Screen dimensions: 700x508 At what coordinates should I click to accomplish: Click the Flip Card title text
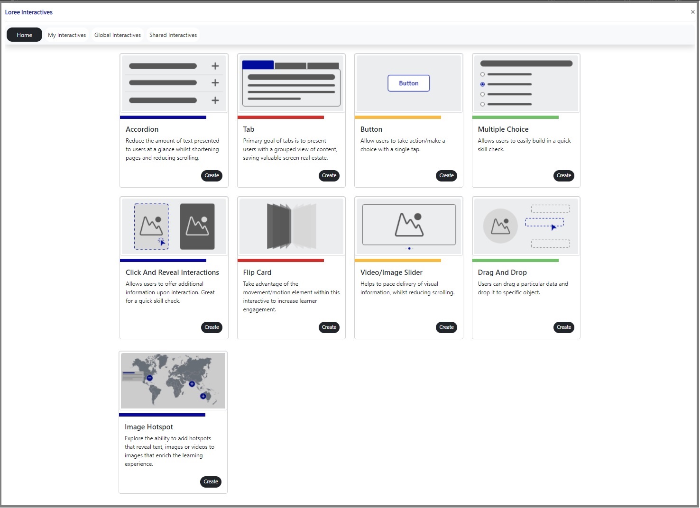[257, 272]
